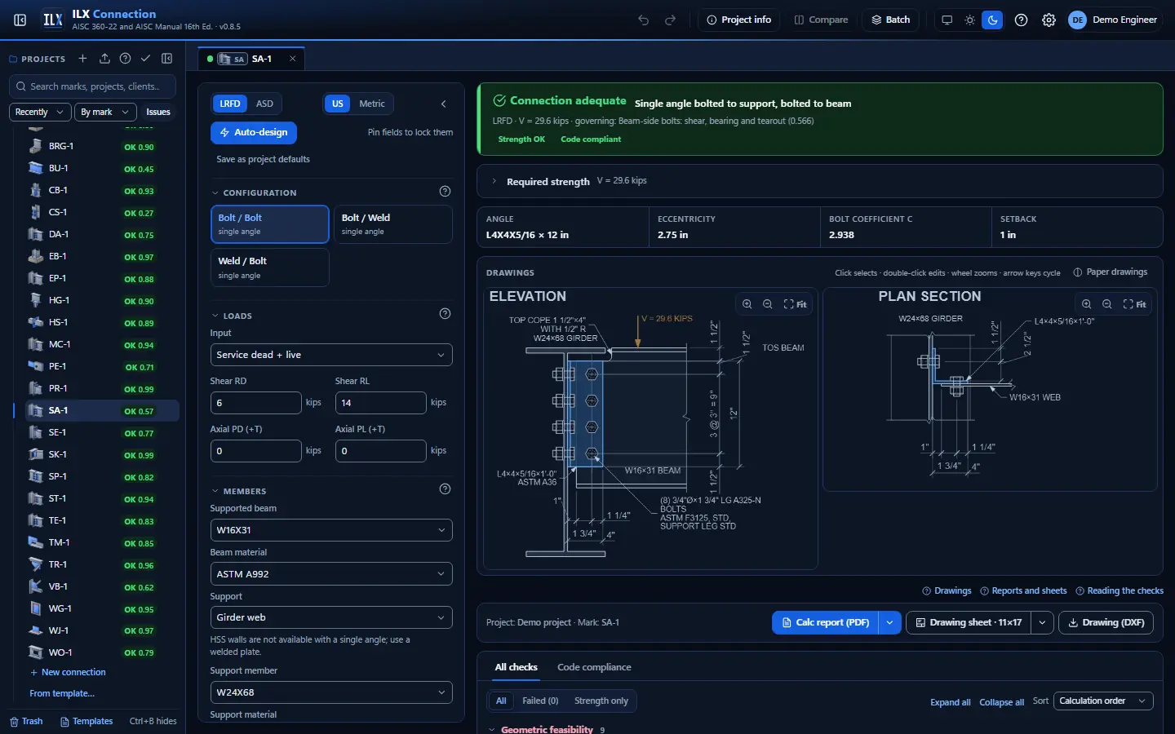Click the panel layout icon in the Projects header
This screenshot has width=1175, height=734.
[x=167, y=59]
